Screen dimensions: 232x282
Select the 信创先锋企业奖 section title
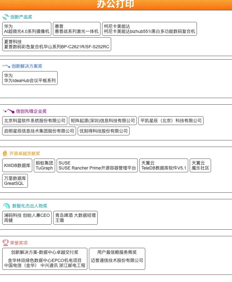coord(31,111)
